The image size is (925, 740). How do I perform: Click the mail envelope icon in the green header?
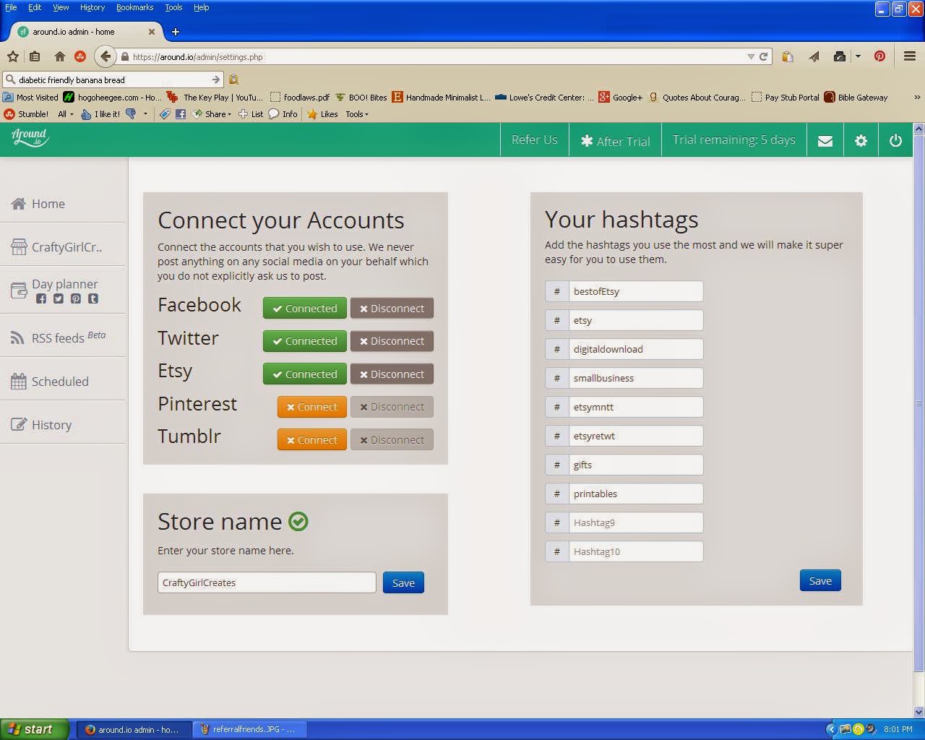[x=825, y=140]
